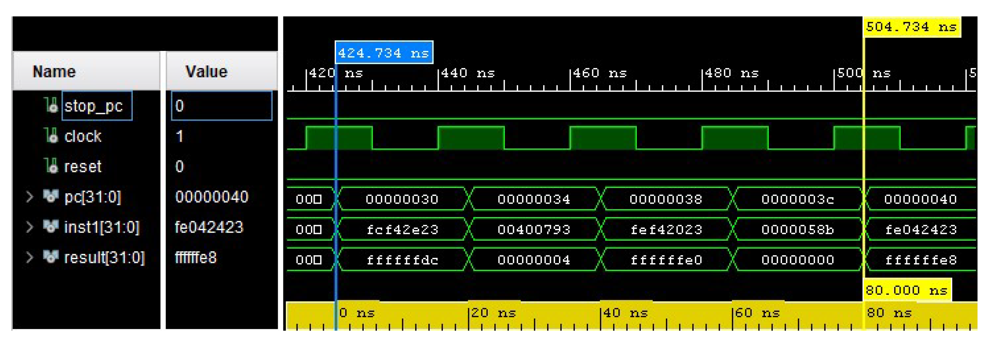988x345 pixels.
Task: Click the clock signal type icon
Action: pyautogui.click(x=52, y=136)
